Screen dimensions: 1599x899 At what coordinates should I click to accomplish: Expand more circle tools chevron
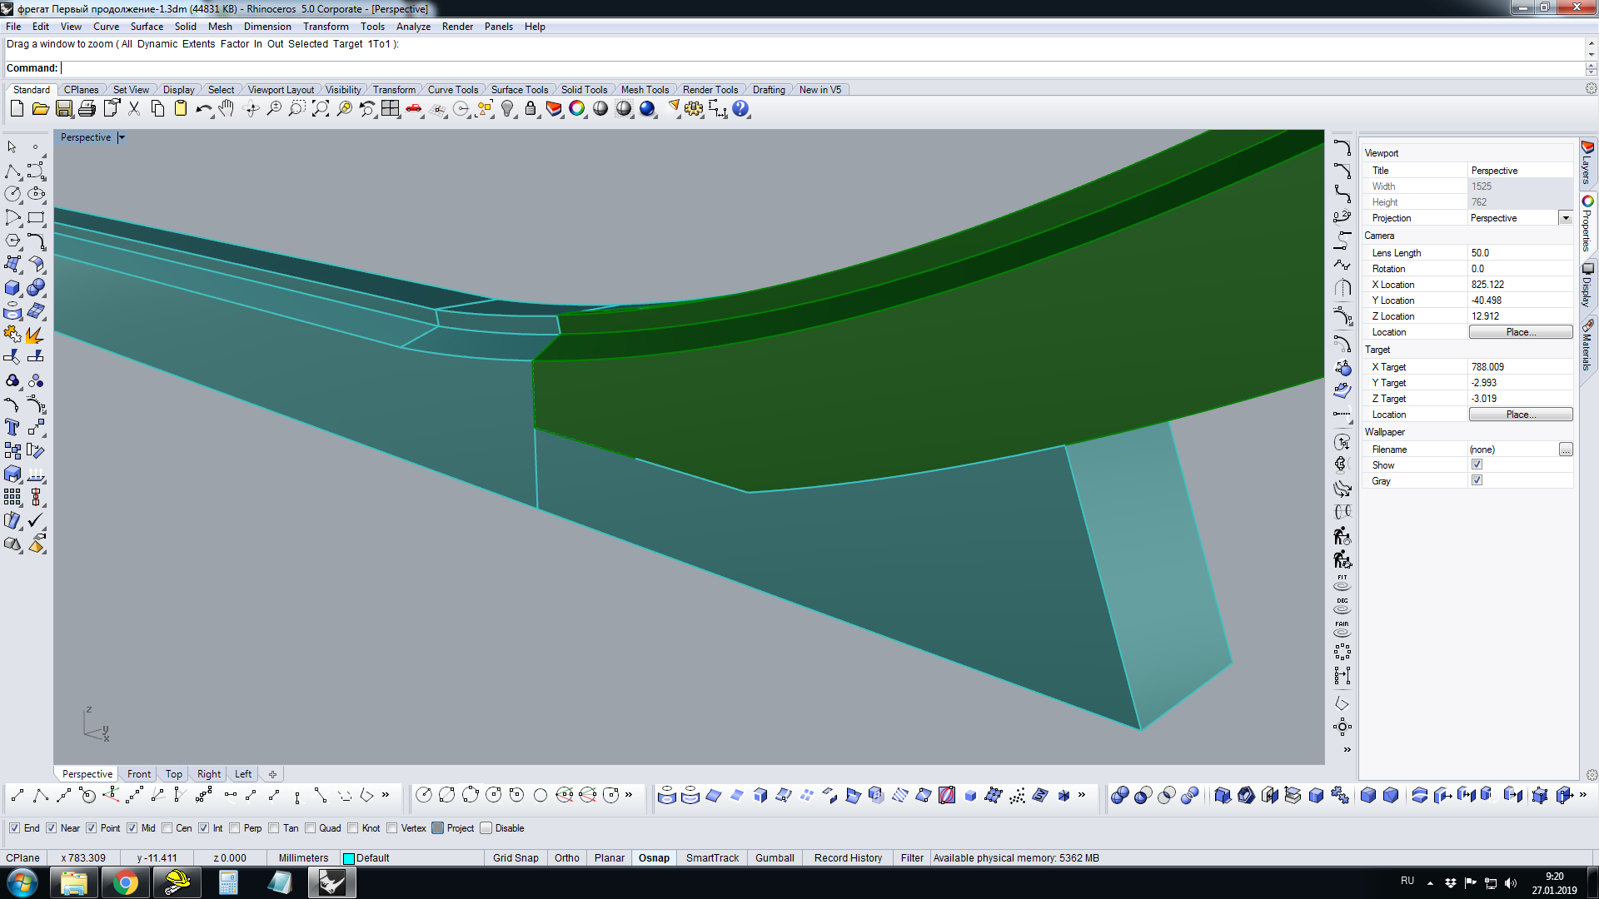[629, 795]
